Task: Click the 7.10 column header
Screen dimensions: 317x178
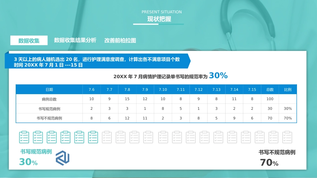Action: pyautogui.click(x=163, y=89)
